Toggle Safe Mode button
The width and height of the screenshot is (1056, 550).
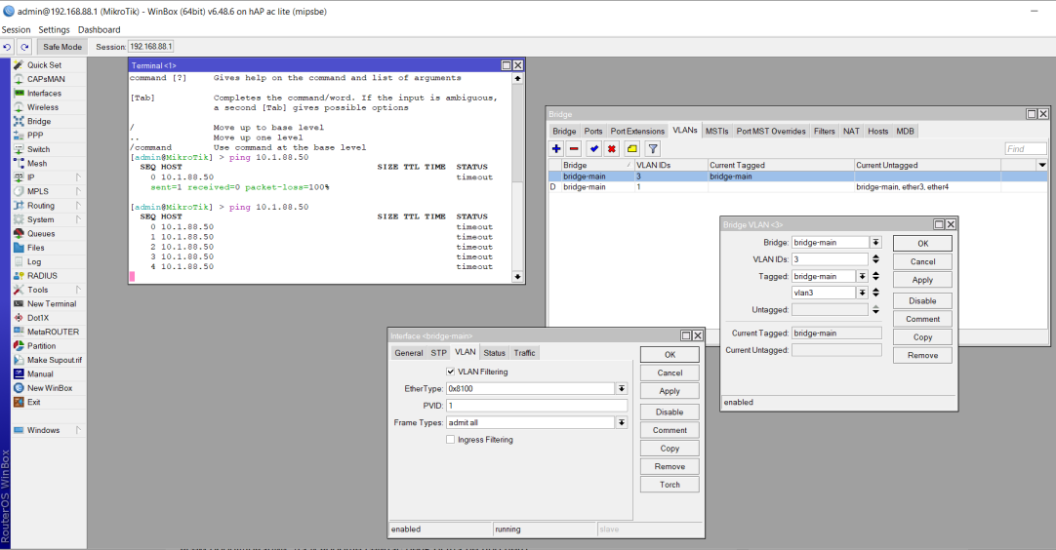coord(61,47)
